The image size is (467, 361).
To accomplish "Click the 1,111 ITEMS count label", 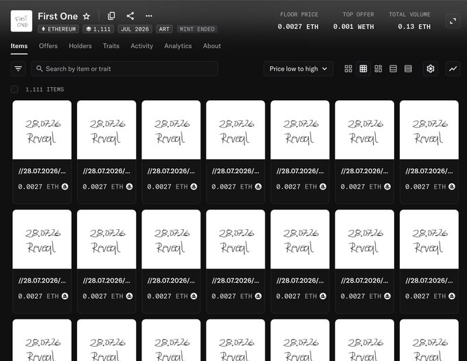I will 45,89.
